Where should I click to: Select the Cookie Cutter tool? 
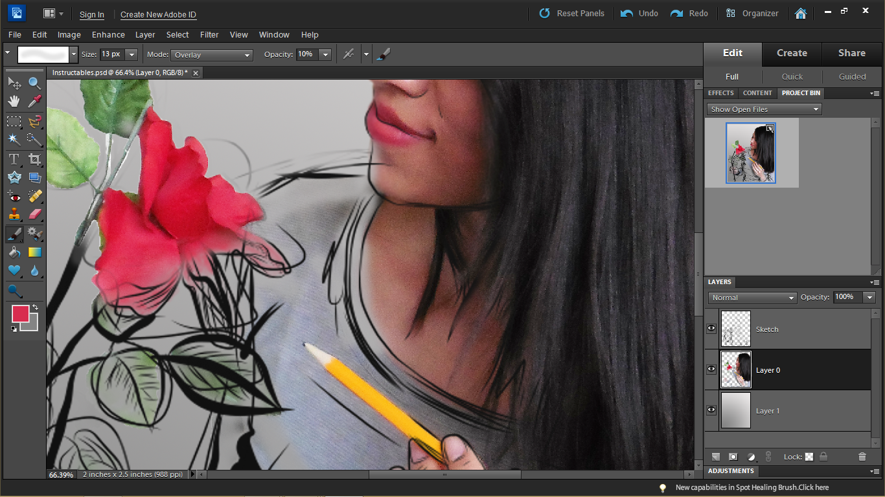[14, 177]
